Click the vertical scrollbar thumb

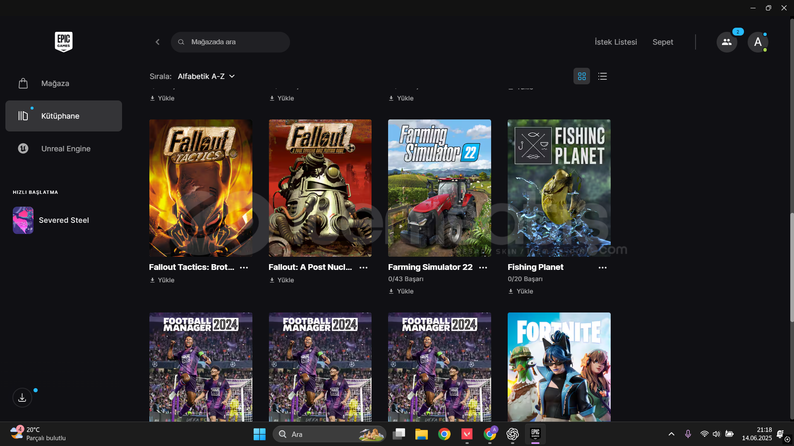(792, 267)
